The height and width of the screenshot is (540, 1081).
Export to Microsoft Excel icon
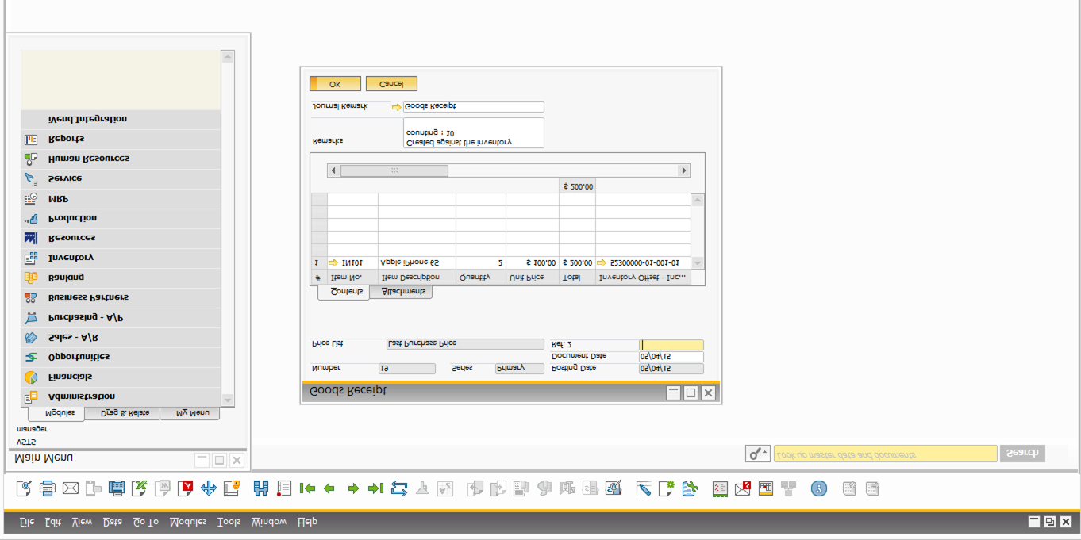pos(140,488)
